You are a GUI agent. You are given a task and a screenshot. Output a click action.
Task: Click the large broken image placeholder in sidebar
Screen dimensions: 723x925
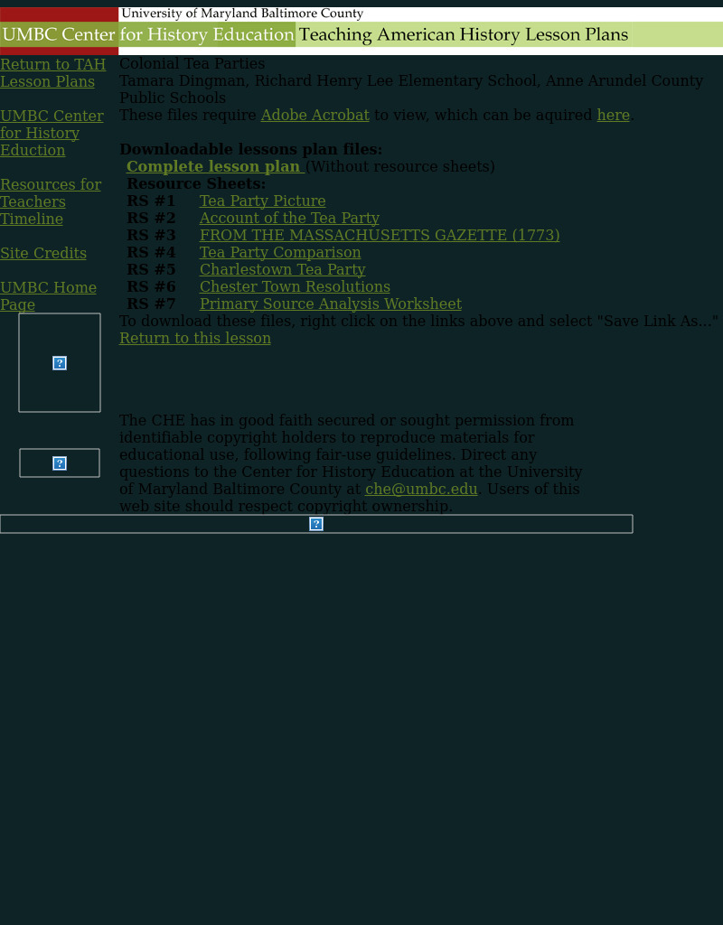pos(60,362)
